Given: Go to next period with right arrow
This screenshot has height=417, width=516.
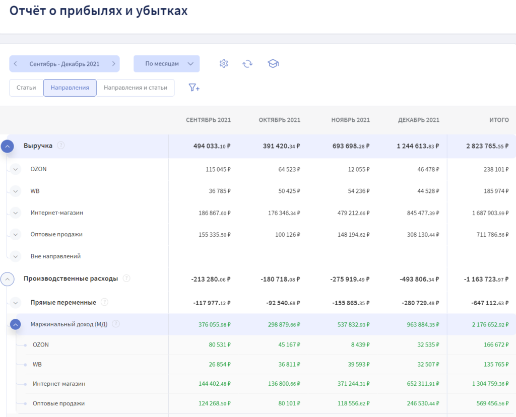Looking at the screenshot, I should 113,64.
